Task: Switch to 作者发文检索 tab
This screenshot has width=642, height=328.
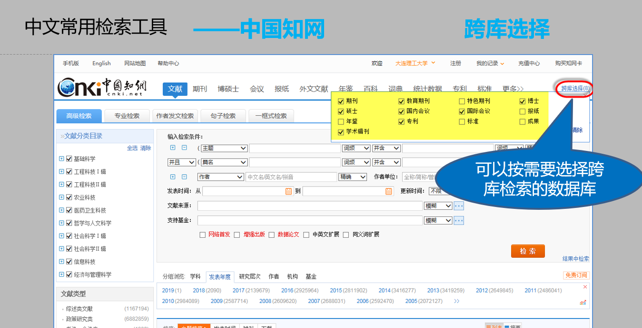Action: coord(175,116)
